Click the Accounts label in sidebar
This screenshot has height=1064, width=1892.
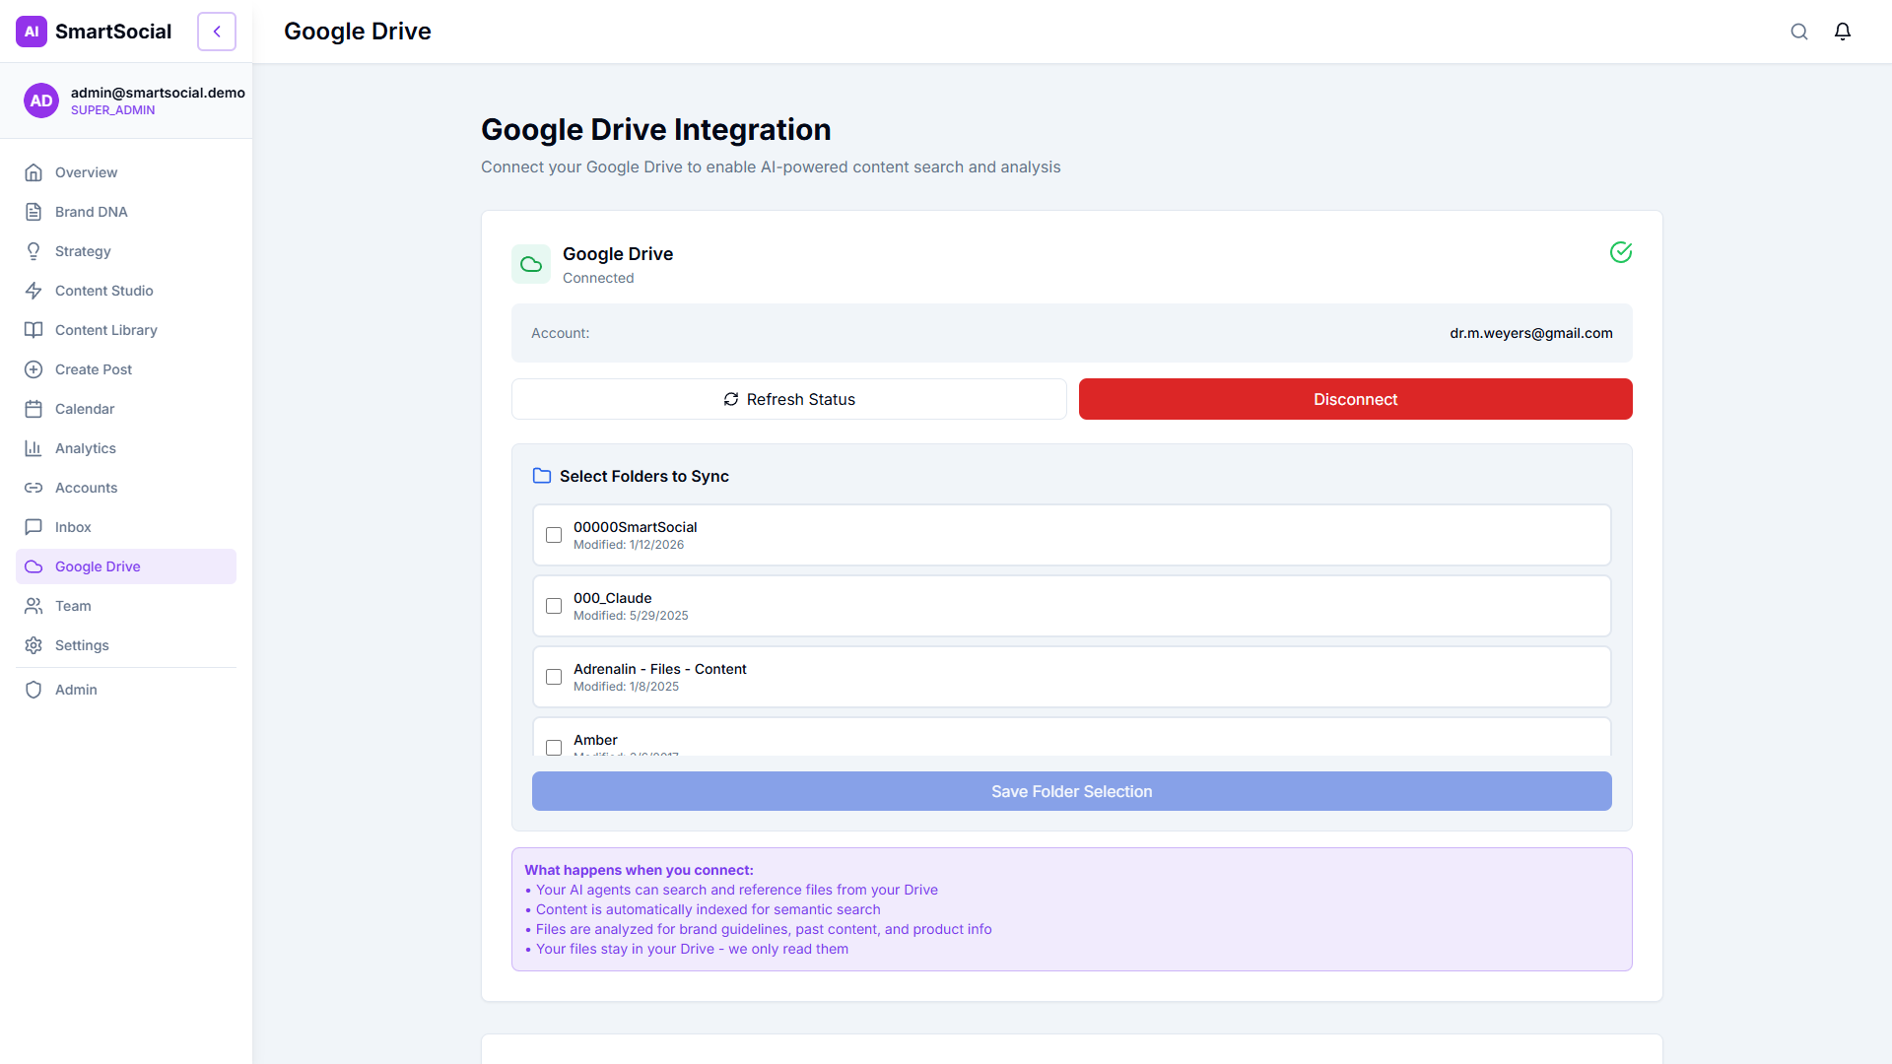86,488
